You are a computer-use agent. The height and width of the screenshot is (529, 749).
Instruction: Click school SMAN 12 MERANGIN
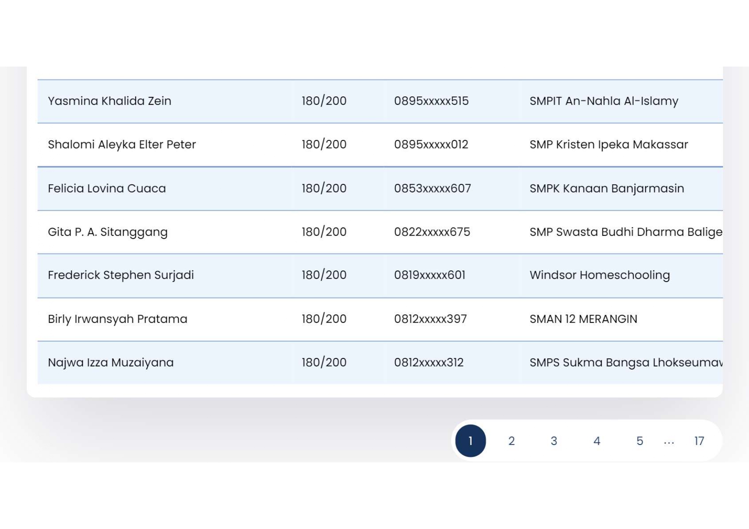[x=583, y=319]
